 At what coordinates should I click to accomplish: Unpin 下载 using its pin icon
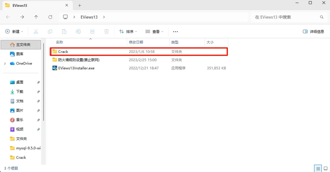point(38,92)
